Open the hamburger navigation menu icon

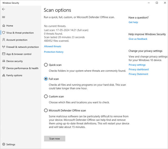(3, 17)
